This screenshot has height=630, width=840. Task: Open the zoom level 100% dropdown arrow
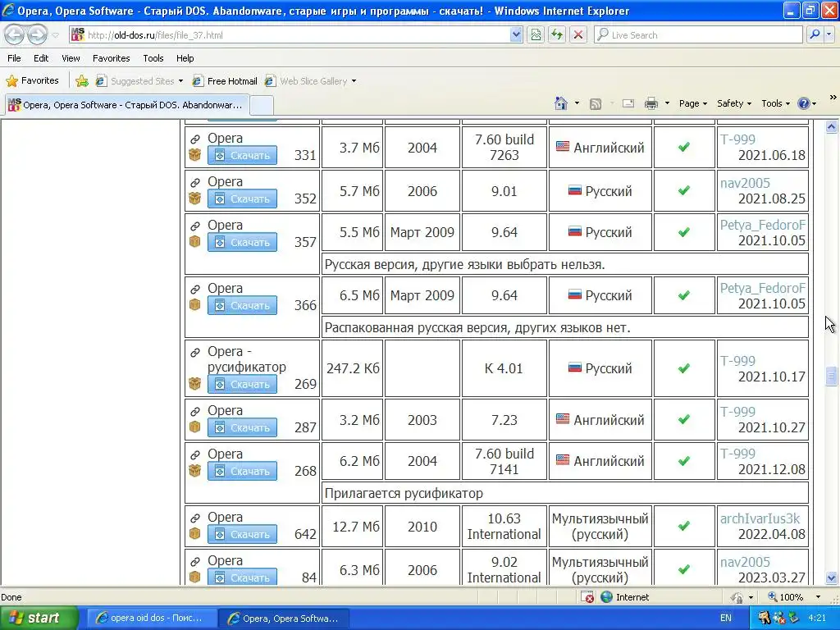(818, 597)
